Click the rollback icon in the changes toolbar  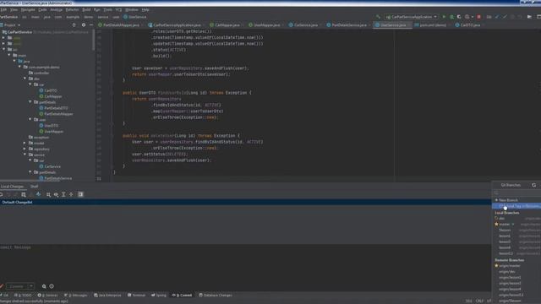coord(8,194)
